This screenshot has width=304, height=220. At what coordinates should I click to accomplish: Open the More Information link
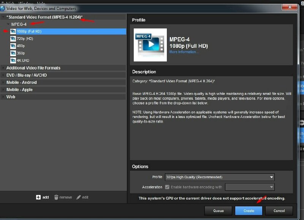coord(184,52)
